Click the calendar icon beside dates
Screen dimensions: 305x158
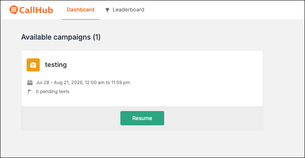tap(30, 82)
